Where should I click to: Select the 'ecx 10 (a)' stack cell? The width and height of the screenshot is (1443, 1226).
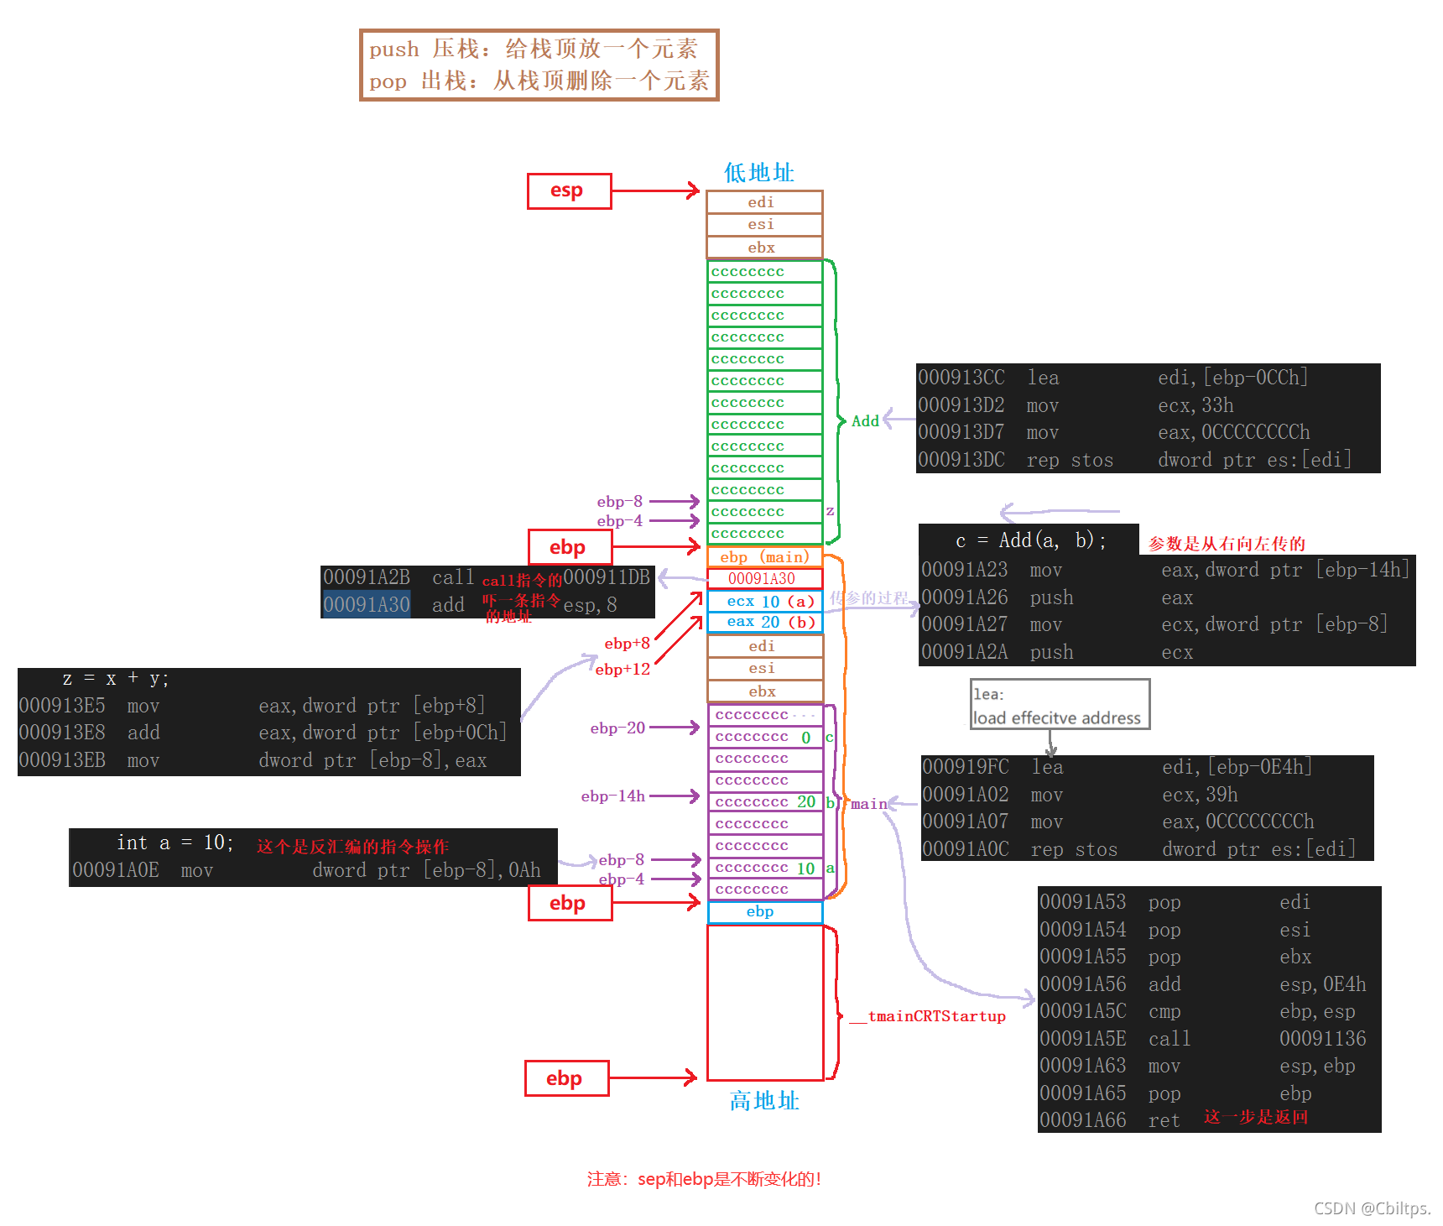click(764, 601)
